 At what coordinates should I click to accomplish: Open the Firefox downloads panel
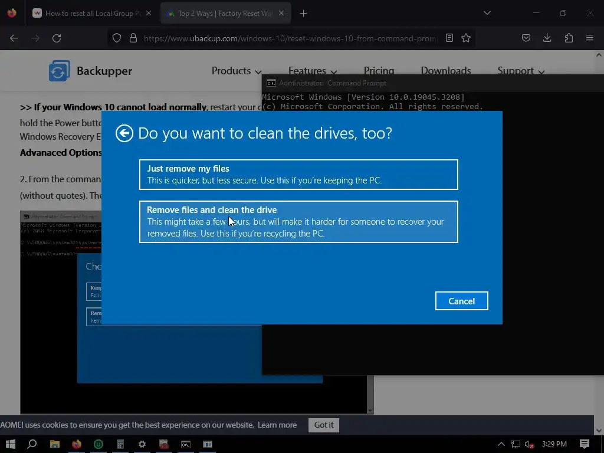tap(547, 38)
